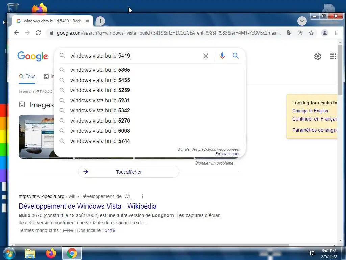Open Paramètres de langue link
This screenshot has height=260, width=346.
315,130
